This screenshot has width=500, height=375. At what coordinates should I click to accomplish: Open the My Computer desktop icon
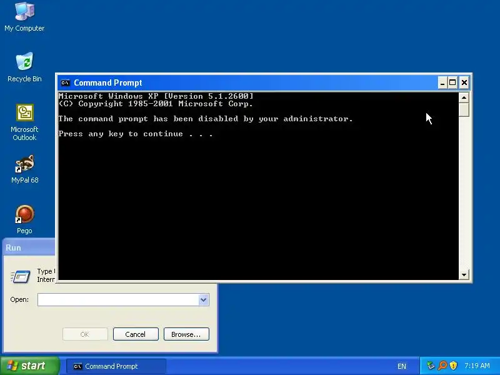click(x=24, y=17)
